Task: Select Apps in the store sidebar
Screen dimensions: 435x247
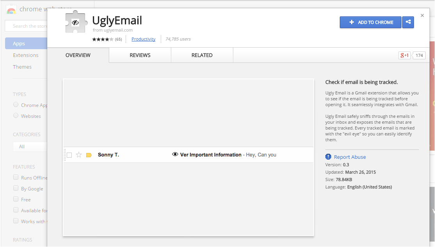Action: (x=26, y=43)
